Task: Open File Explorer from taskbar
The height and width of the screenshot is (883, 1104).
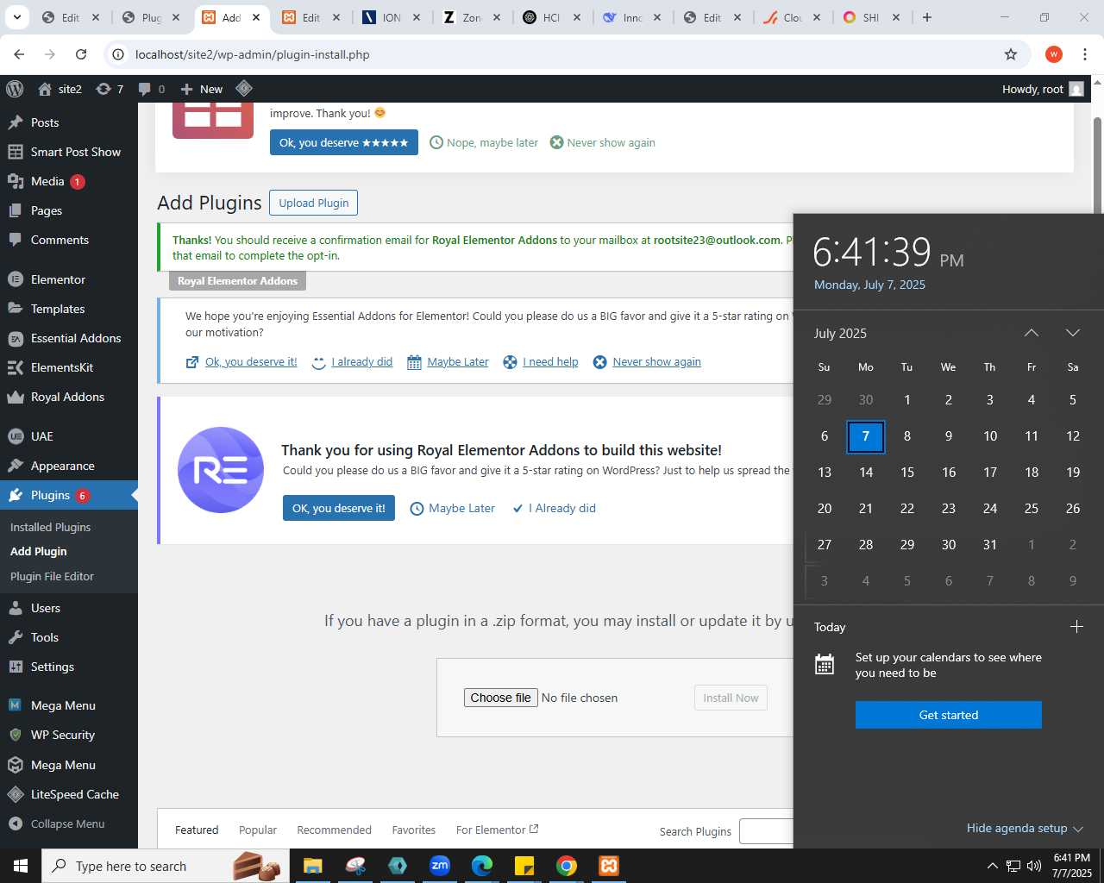Action: click(312, 866)
